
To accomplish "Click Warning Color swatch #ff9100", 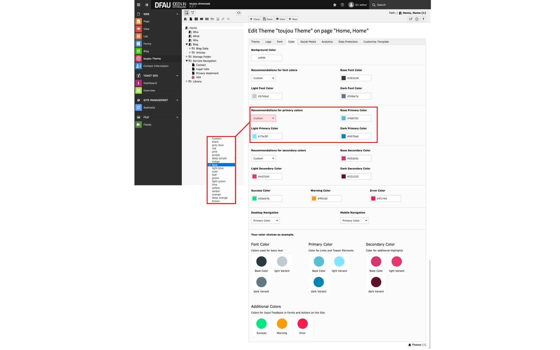I will tap(314, 199).
